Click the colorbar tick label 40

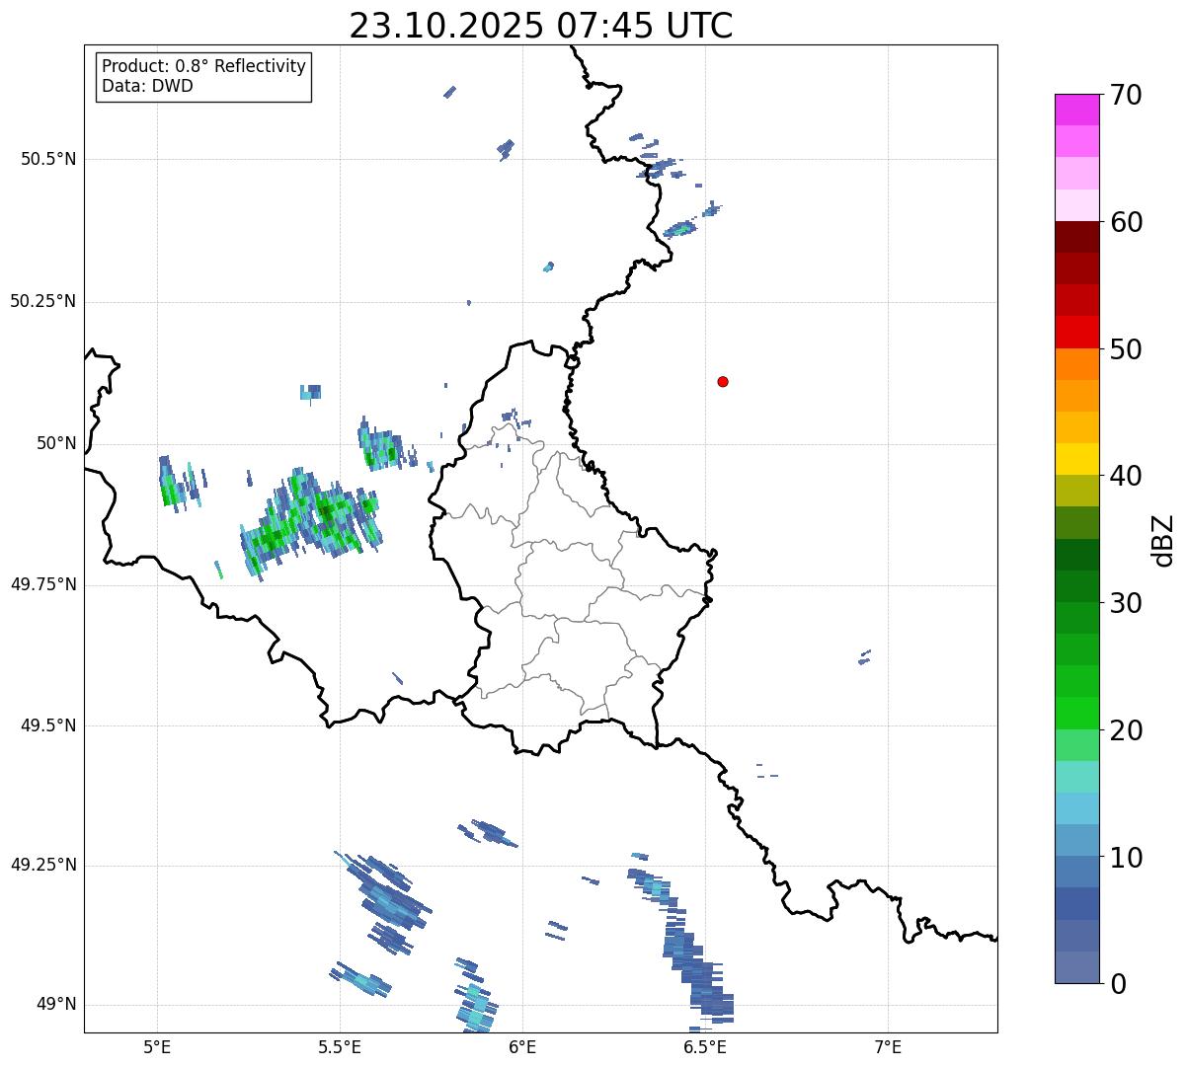pyautogui.click(x=1126, y=476)
